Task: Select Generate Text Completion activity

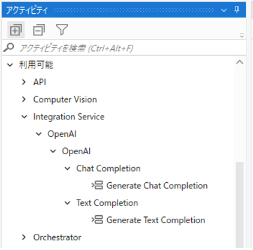Action: tap(156, 220)
